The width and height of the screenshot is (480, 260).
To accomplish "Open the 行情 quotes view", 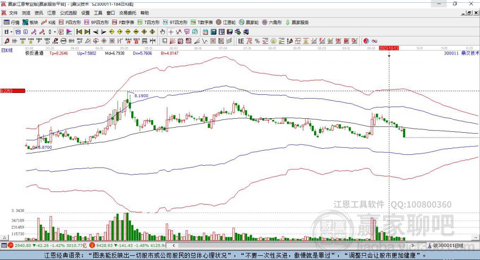I will tap(11, 23).
